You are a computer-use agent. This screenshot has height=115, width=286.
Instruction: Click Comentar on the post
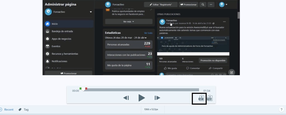pos(193,68)
